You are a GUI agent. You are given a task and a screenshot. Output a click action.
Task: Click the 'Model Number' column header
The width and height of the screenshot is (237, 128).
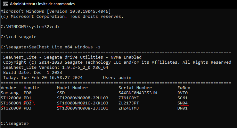[x=72, y=88]
